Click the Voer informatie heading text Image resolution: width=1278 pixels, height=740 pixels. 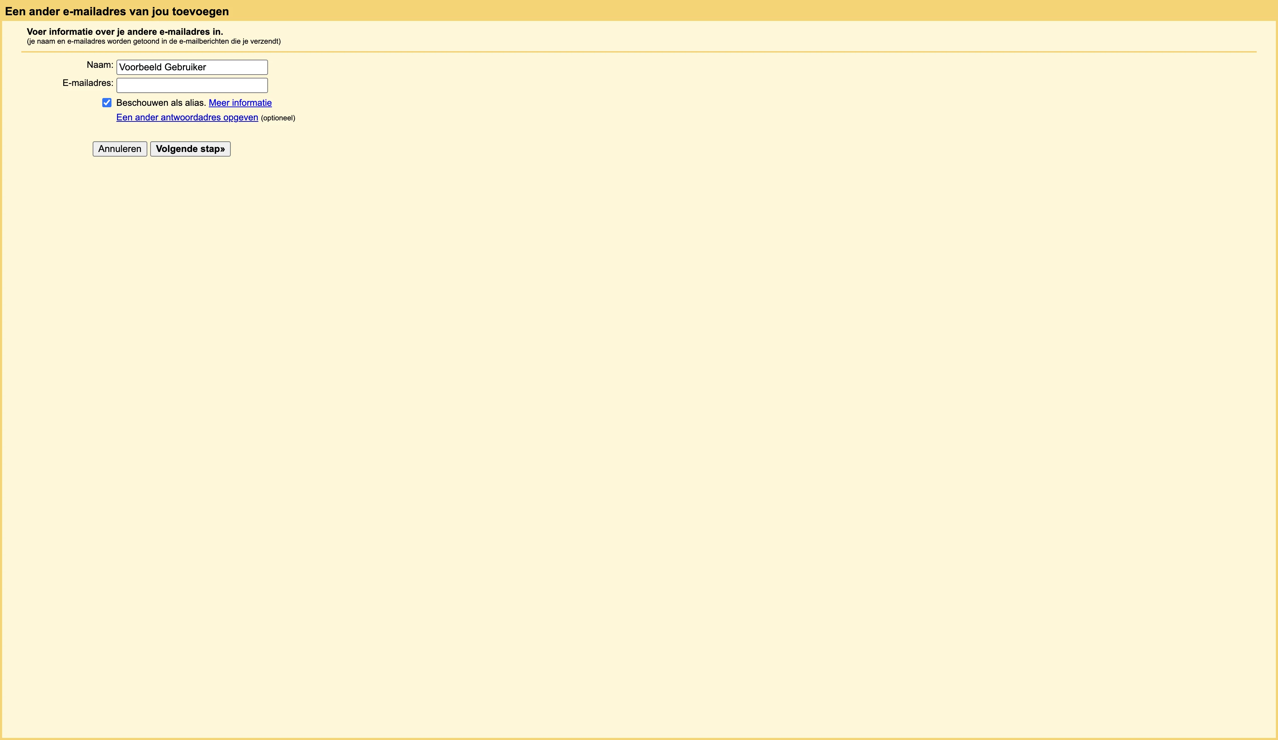click(x=125, y=32)
